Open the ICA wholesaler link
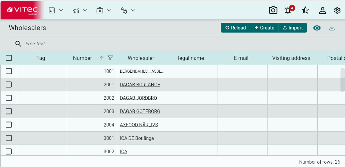This screenshot has height=167, width=345. tap(124, 152)
